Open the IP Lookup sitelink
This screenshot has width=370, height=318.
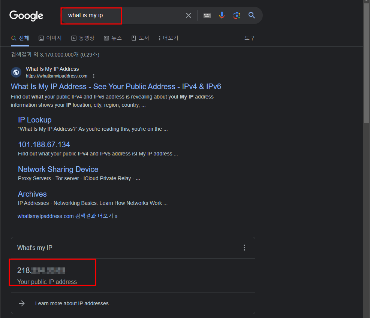(x=35, y=120)
